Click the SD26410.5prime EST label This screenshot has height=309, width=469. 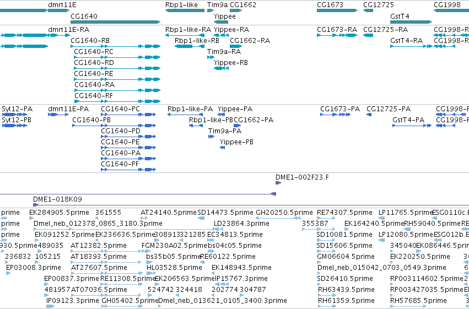click(345, 279)
